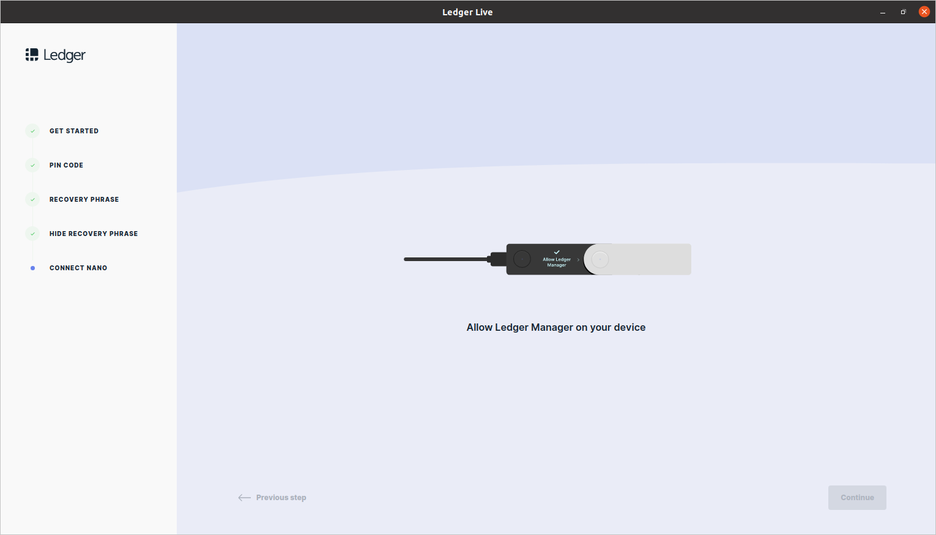Screen dimensions: 936x535
Task: Click the arrow on the device screen prompt
Action: tap(578, 259)
